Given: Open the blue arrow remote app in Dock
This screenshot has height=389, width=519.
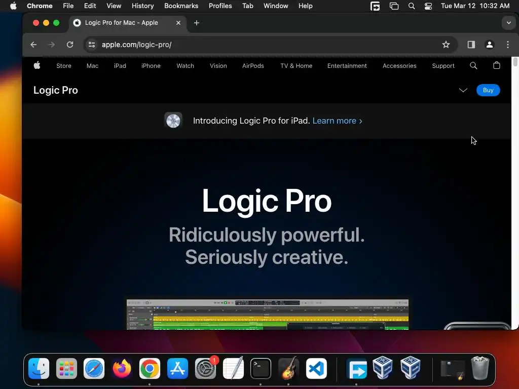Looking at the screenshot, I should click(x=356, y=368).
